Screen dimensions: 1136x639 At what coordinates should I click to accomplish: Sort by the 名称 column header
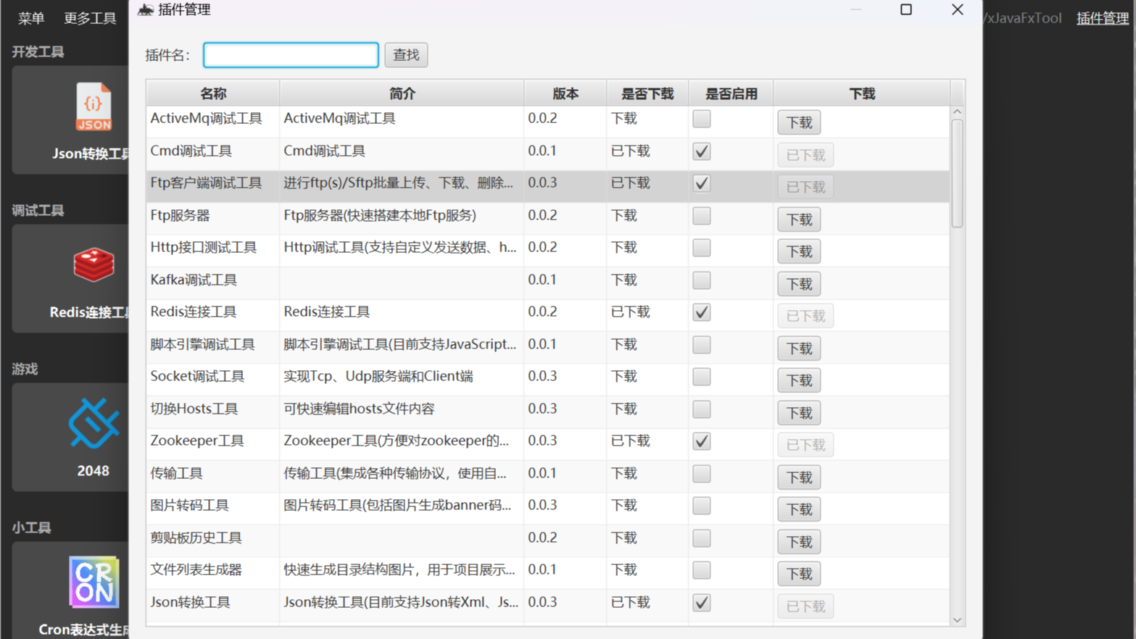[213, 93]
